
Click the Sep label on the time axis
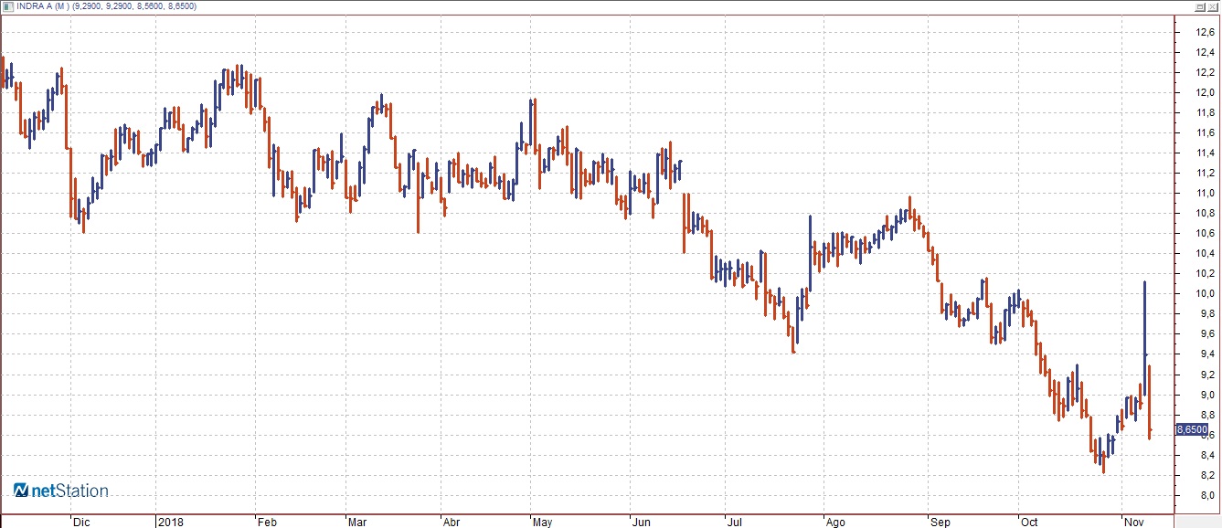pyautogui.click(x=940, y=523)
